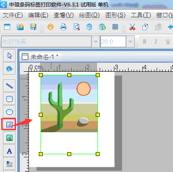Select the line drawing tool
Image resolution: width=173 pixels, height=172 pixels.
pyautogui.click(x=9, y=86)
